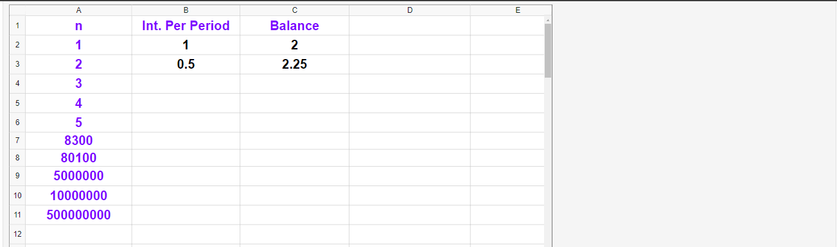Click cell C2 containing black 2
This screenshot has height=247, width=837.
point(294,45)
